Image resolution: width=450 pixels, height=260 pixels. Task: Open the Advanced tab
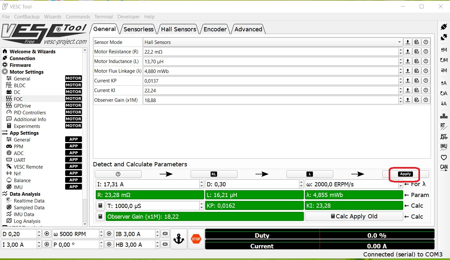click(x=248, y=29)
